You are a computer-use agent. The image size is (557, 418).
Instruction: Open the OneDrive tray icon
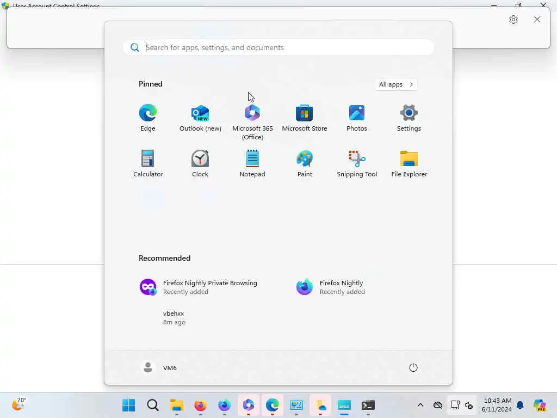pos(438,405)
